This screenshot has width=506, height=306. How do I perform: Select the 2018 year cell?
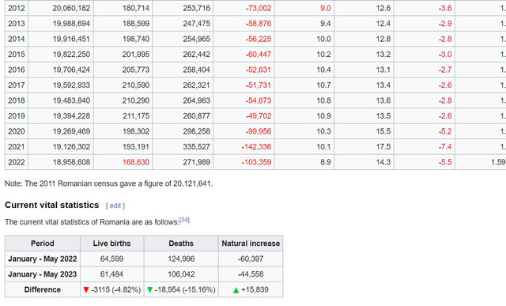[x=17, y=100]
